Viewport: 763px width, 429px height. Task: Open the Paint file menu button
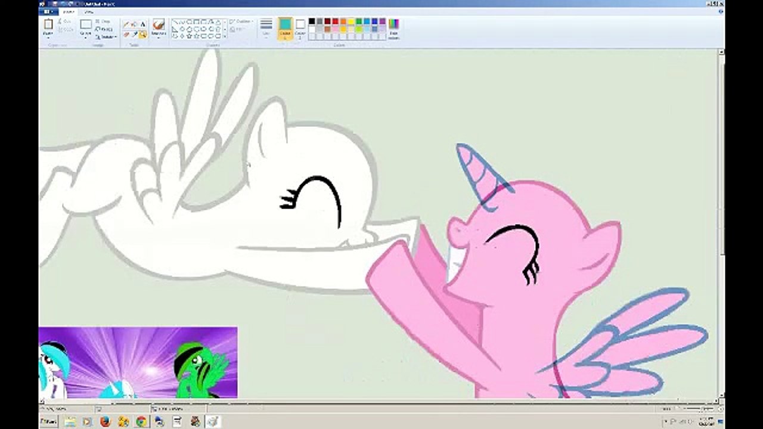48,11
